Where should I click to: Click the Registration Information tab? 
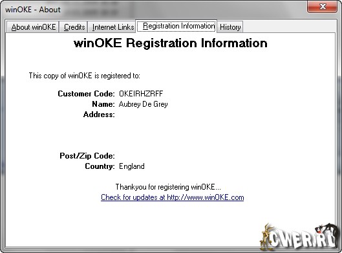176,26
